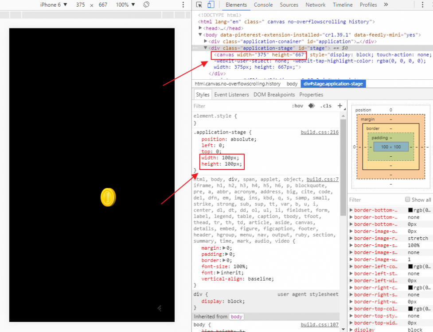This screenshot has width=433, height=332.
Task: Expand the application-conainer div node
Action: pos(206,41)
